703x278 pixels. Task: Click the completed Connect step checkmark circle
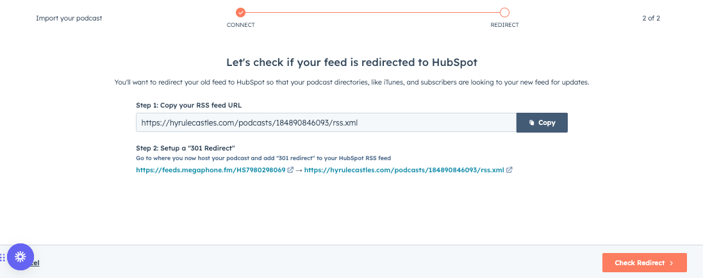(x=241, y=12)
